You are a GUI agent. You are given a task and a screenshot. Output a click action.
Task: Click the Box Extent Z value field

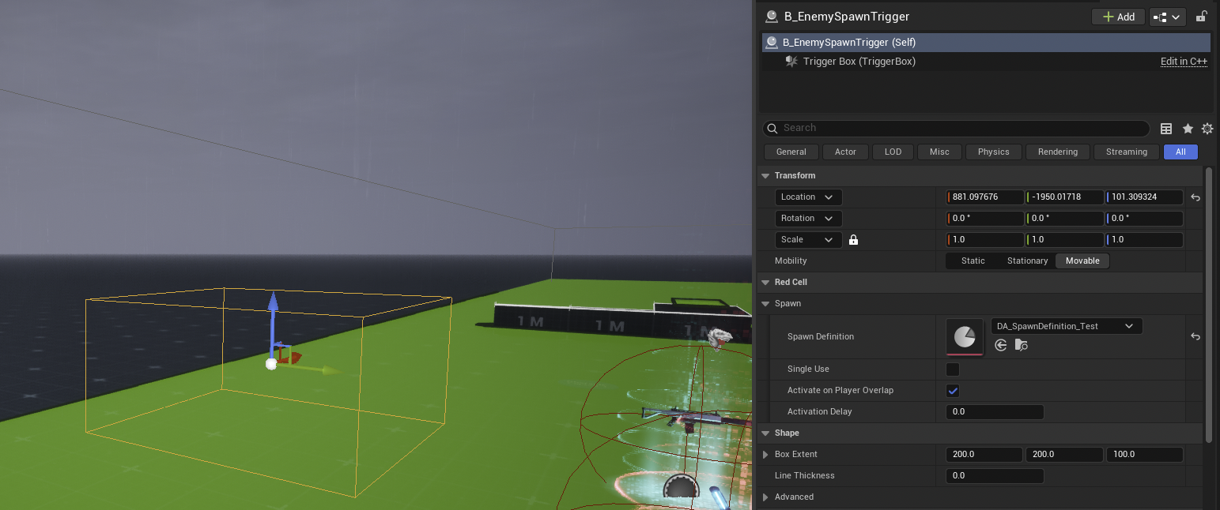[x=1144, y=454]
